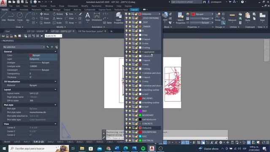This screenshot has height=152, width=270.
Task: Click the Mirror tool
Action: tap(57, 18)
